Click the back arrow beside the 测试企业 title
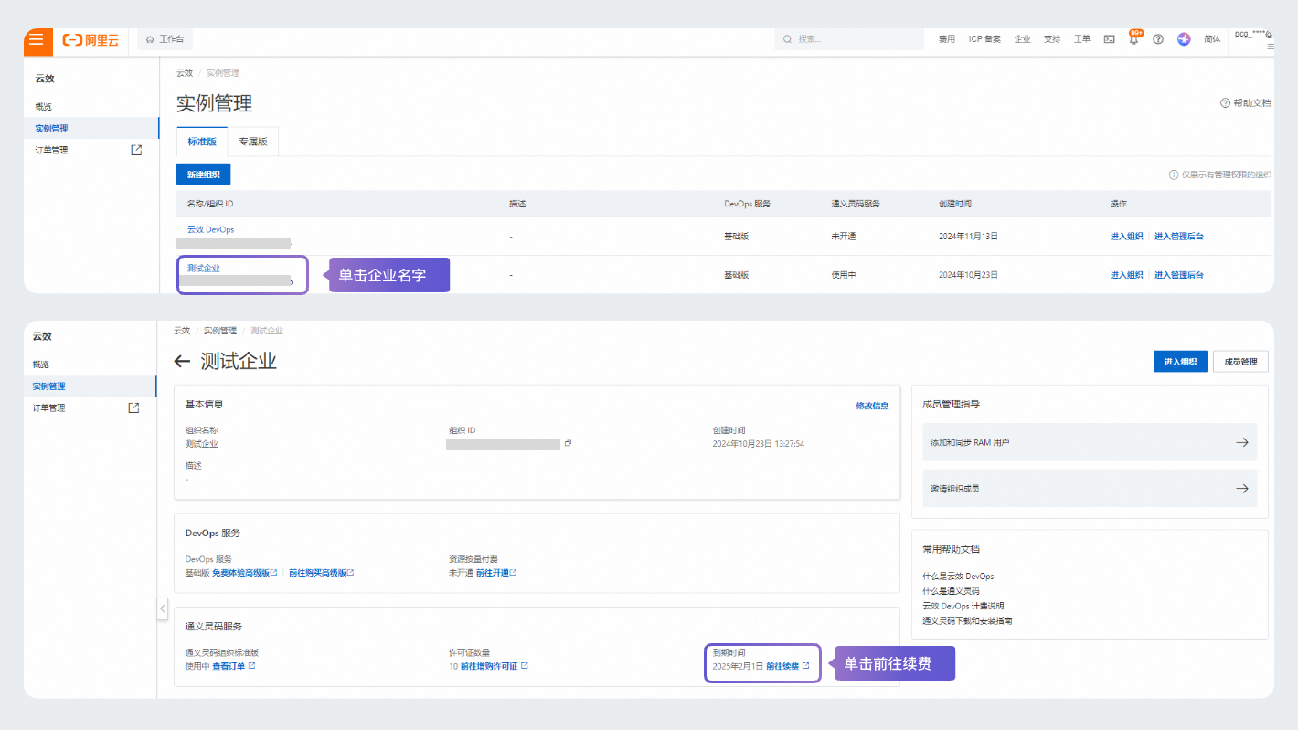 pyautogui.click(x=183, y=362)
